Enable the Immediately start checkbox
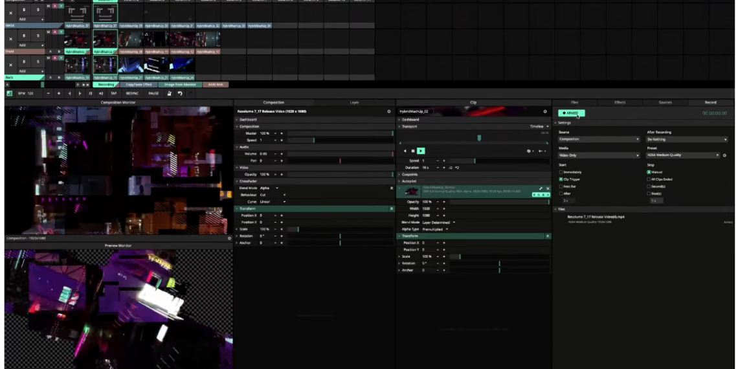The height and width of the screenshot is (369, 738). [x=561, y=172]
